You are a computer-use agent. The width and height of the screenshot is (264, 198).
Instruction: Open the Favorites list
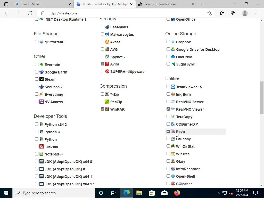pos(221,13)
